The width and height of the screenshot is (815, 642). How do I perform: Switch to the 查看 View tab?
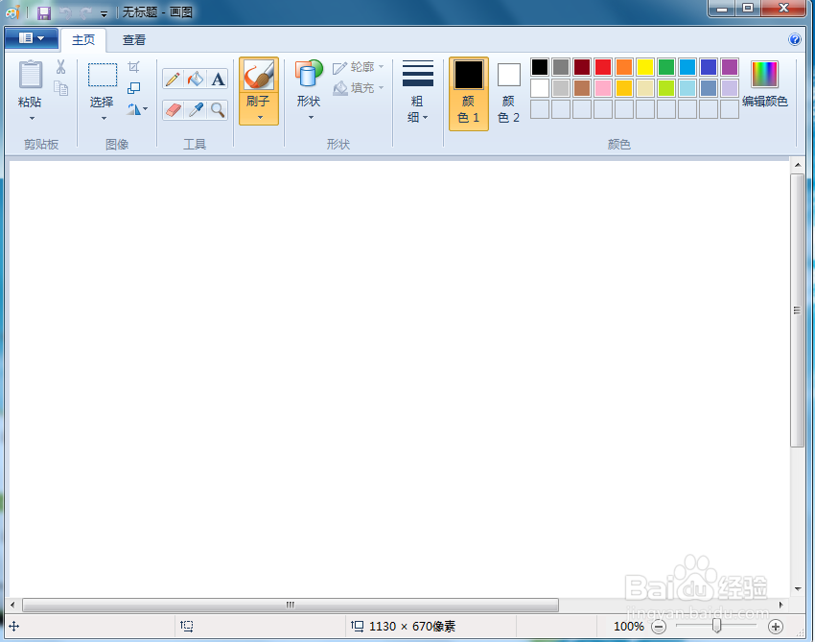coord(134,40)
